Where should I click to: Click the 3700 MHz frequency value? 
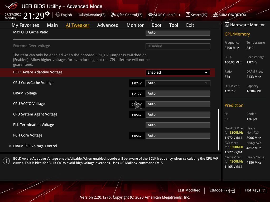click(x=232, y=48)
